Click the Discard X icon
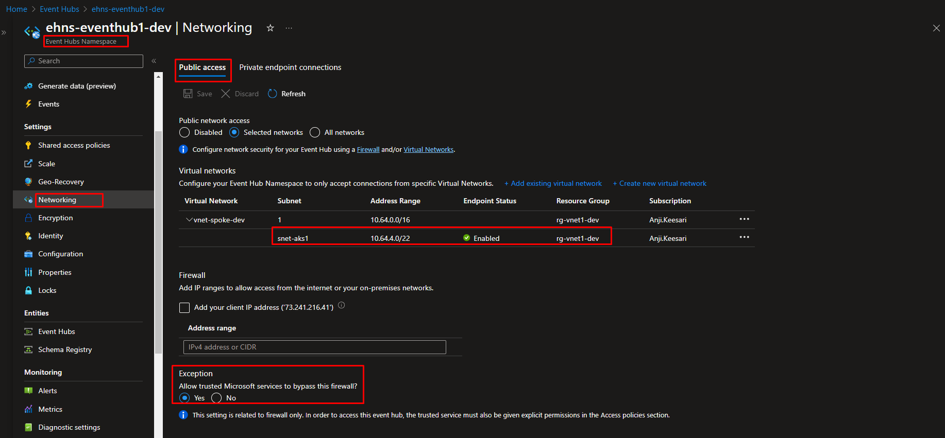Viewport: 945px width, 438px height. tap(226, 94)
